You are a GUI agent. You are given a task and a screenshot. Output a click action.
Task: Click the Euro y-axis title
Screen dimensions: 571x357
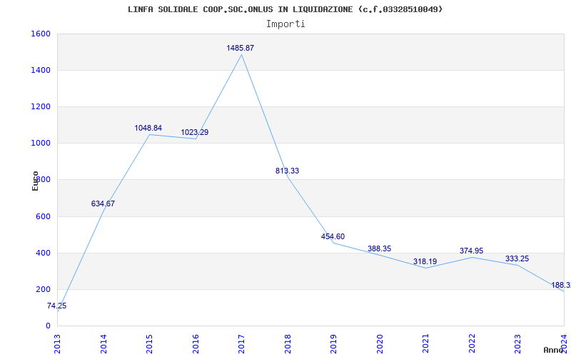point(35,181)
